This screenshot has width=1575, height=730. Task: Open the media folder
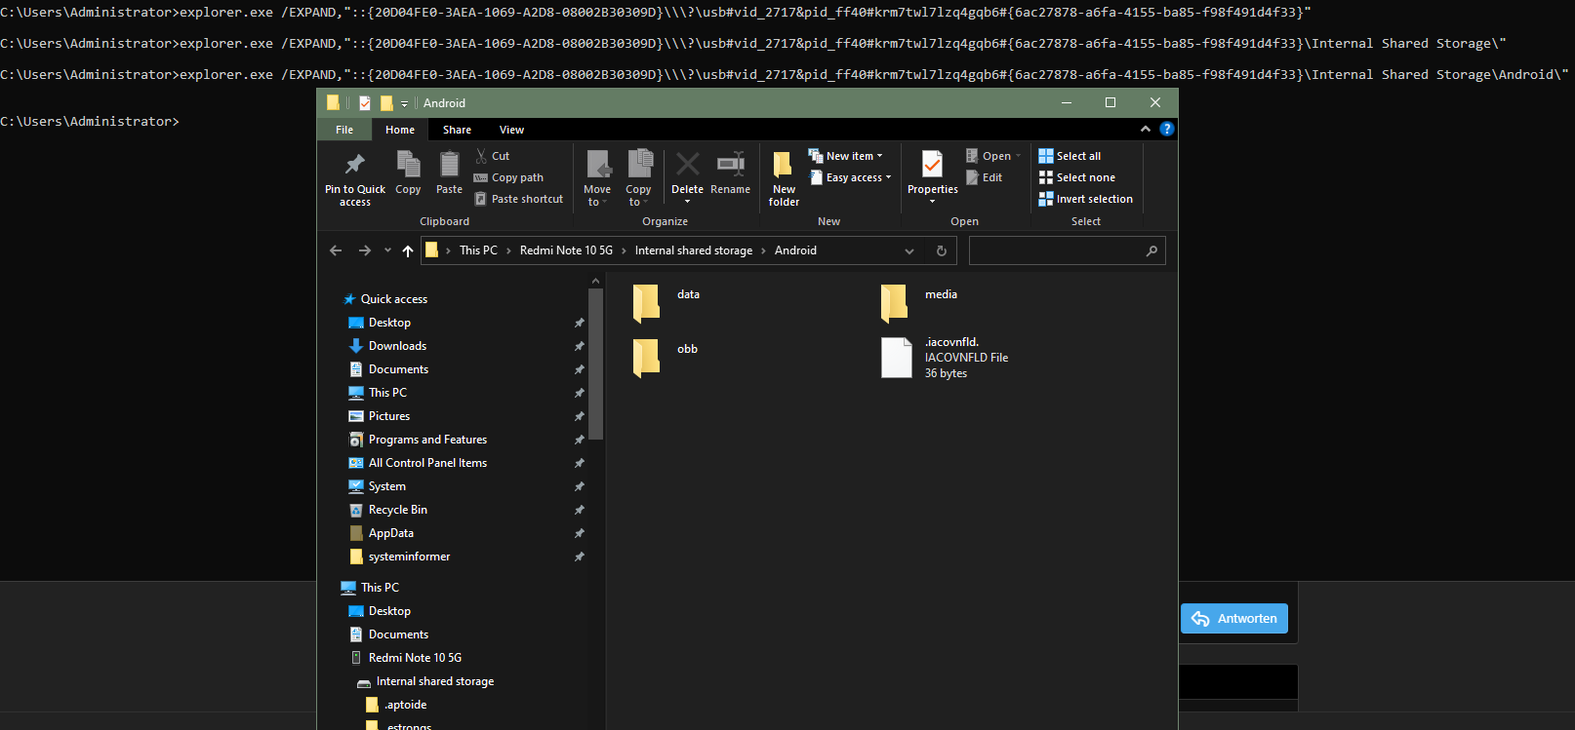pyautogui.click(x=894, y=303)
